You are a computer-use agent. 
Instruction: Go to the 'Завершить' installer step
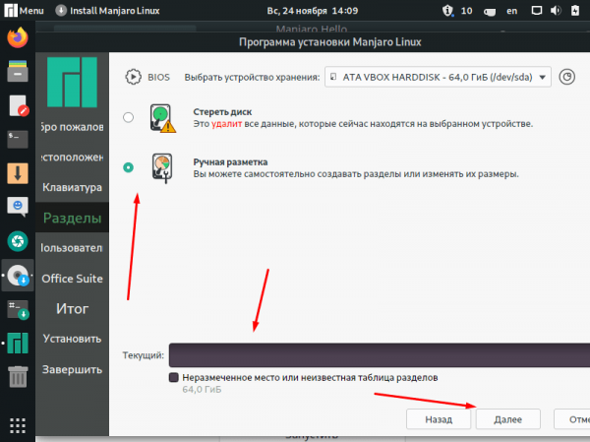tap(72, 369)
